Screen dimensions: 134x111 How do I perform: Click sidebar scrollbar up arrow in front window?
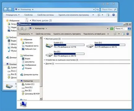(x=41, y=38)
